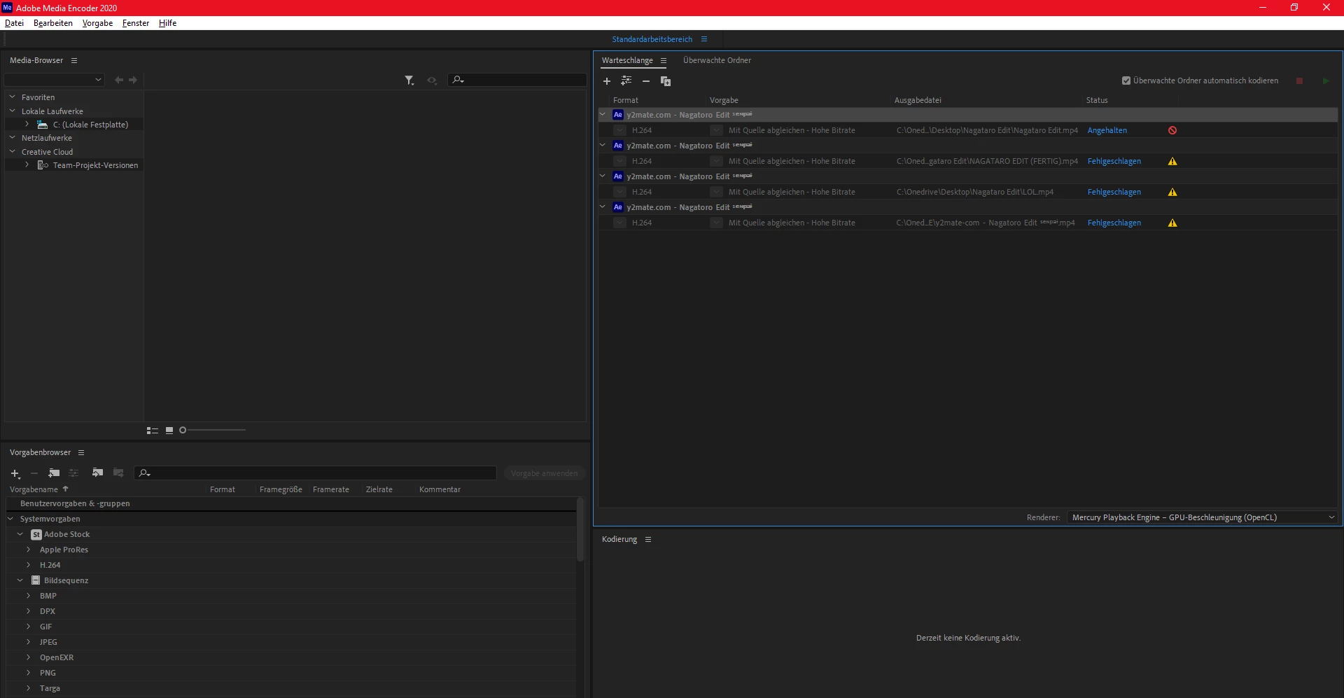Open the Fenster menu
The image size is (1344, 698).
click(136, 23)
